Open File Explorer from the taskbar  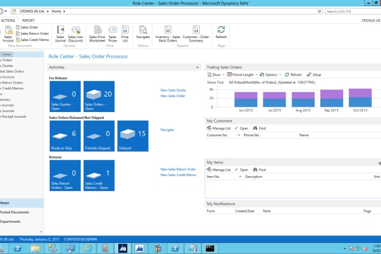(x=35, y=248)
